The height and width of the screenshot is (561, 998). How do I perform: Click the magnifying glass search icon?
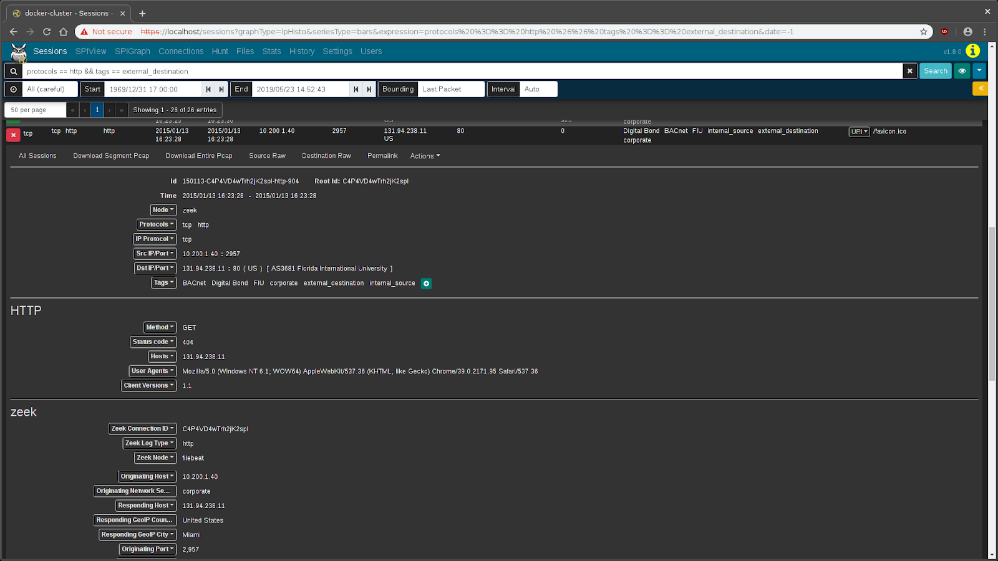pos(13,71)
